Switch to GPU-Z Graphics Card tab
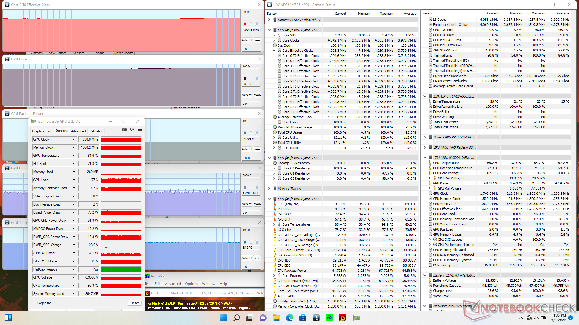Viewport: 579px width, 325px height. (x=42, y=131)
